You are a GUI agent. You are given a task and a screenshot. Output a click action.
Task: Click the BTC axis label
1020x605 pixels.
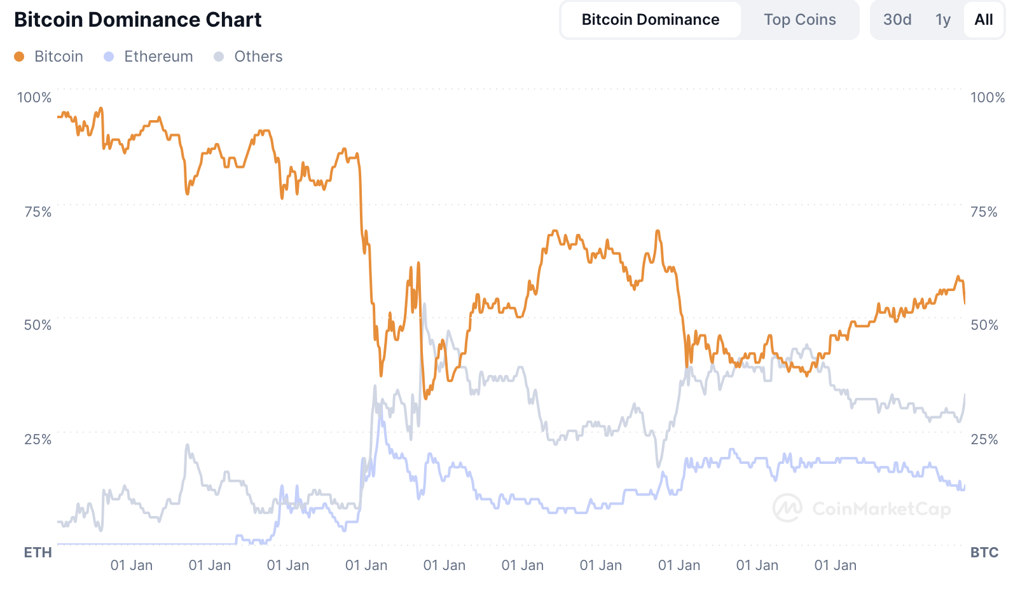tap(984, 552)
